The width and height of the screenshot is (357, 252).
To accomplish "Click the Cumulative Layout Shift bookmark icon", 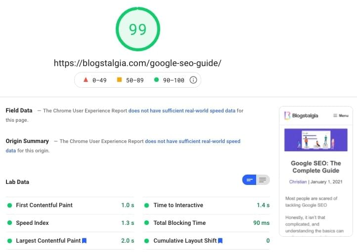I will pos(220,241).
